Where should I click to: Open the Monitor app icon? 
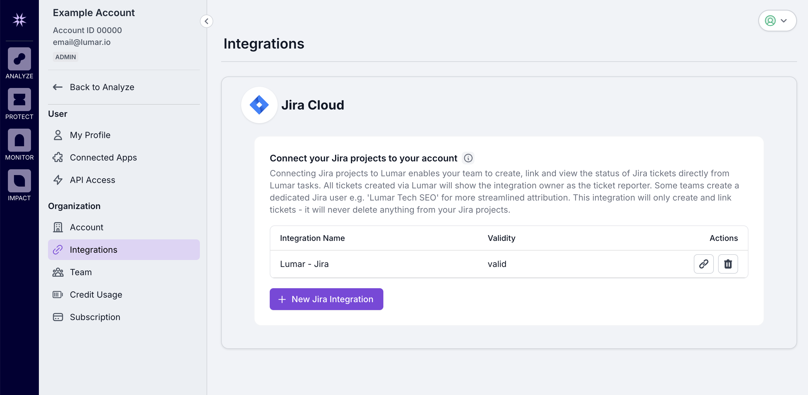[x=19, y=140]
